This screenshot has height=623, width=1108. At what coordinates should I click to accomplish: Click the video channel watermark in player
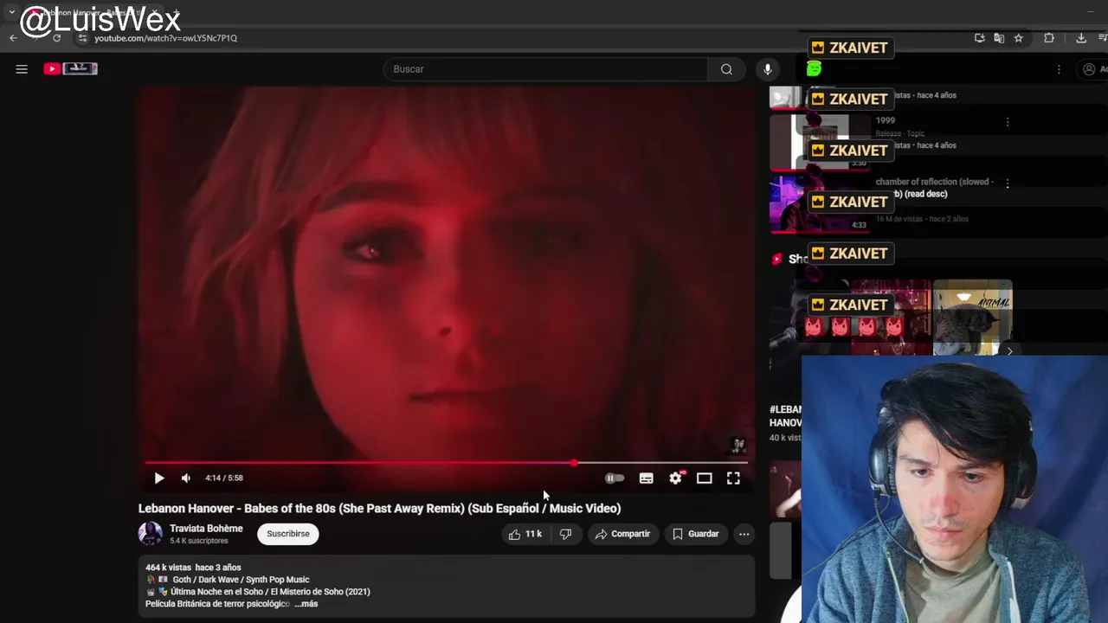(738, 445)
